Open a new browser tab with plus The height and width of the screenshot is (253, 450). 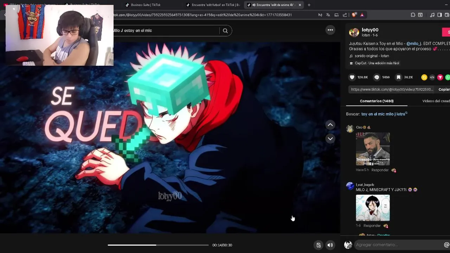309,5
